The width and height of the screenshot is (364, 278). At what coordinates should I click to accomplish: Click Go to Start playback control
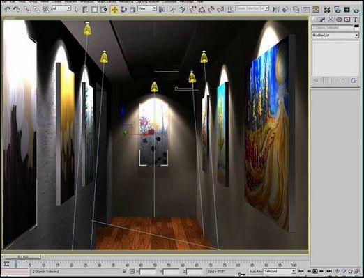pyautogui.click(x=301, y=271)
